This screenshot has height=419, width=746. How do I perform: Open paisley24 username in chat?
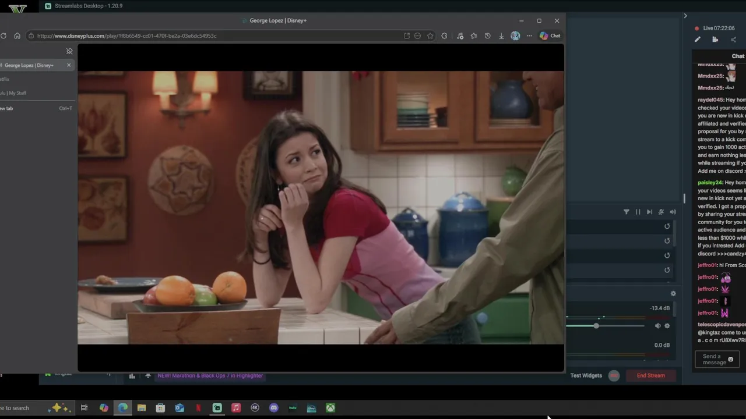tap(710, 183)
